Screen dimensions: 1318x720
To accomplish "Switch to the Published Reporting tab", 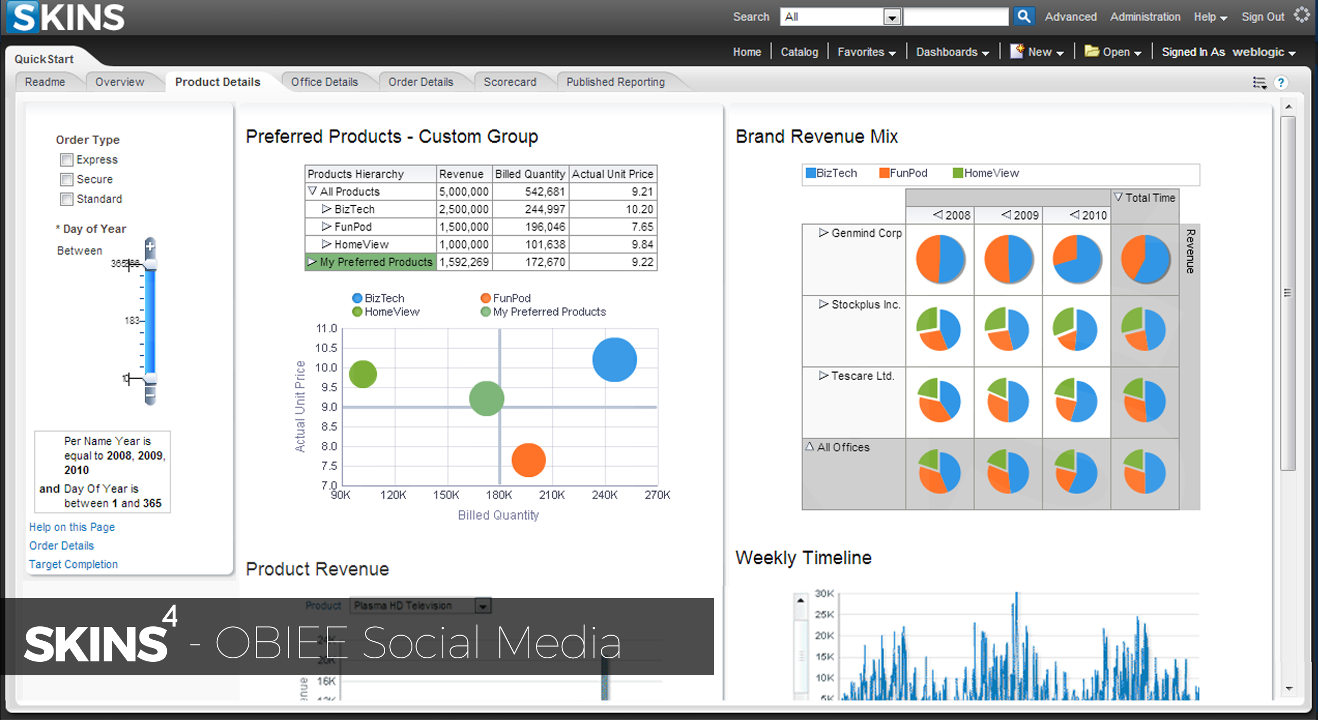I will 616,82.
